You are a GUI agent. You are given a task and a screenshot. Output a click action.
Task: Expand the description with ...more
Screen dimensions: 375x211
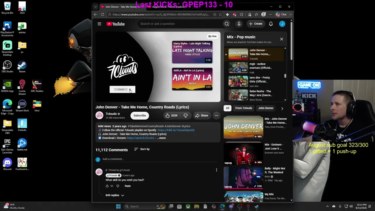[161, 138]
